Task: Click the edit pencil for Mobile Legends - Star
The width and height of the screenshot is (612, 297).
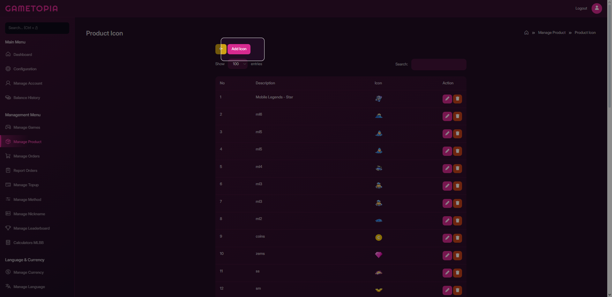Action: pyautogui.click(x=447, y=99)
